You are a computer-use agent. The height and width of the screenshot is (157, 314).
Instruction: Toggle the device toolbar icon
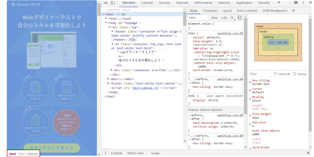113,3
